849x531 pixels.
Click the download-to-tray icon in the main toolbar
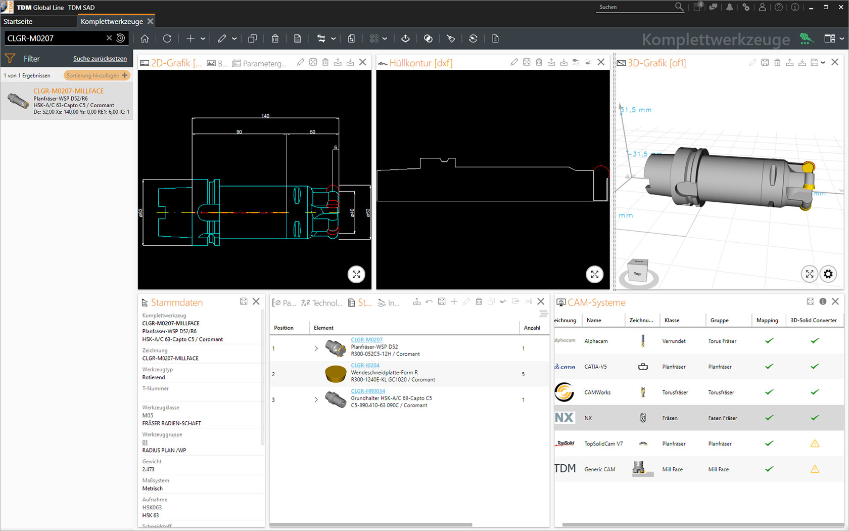click(x=405, y=38)
